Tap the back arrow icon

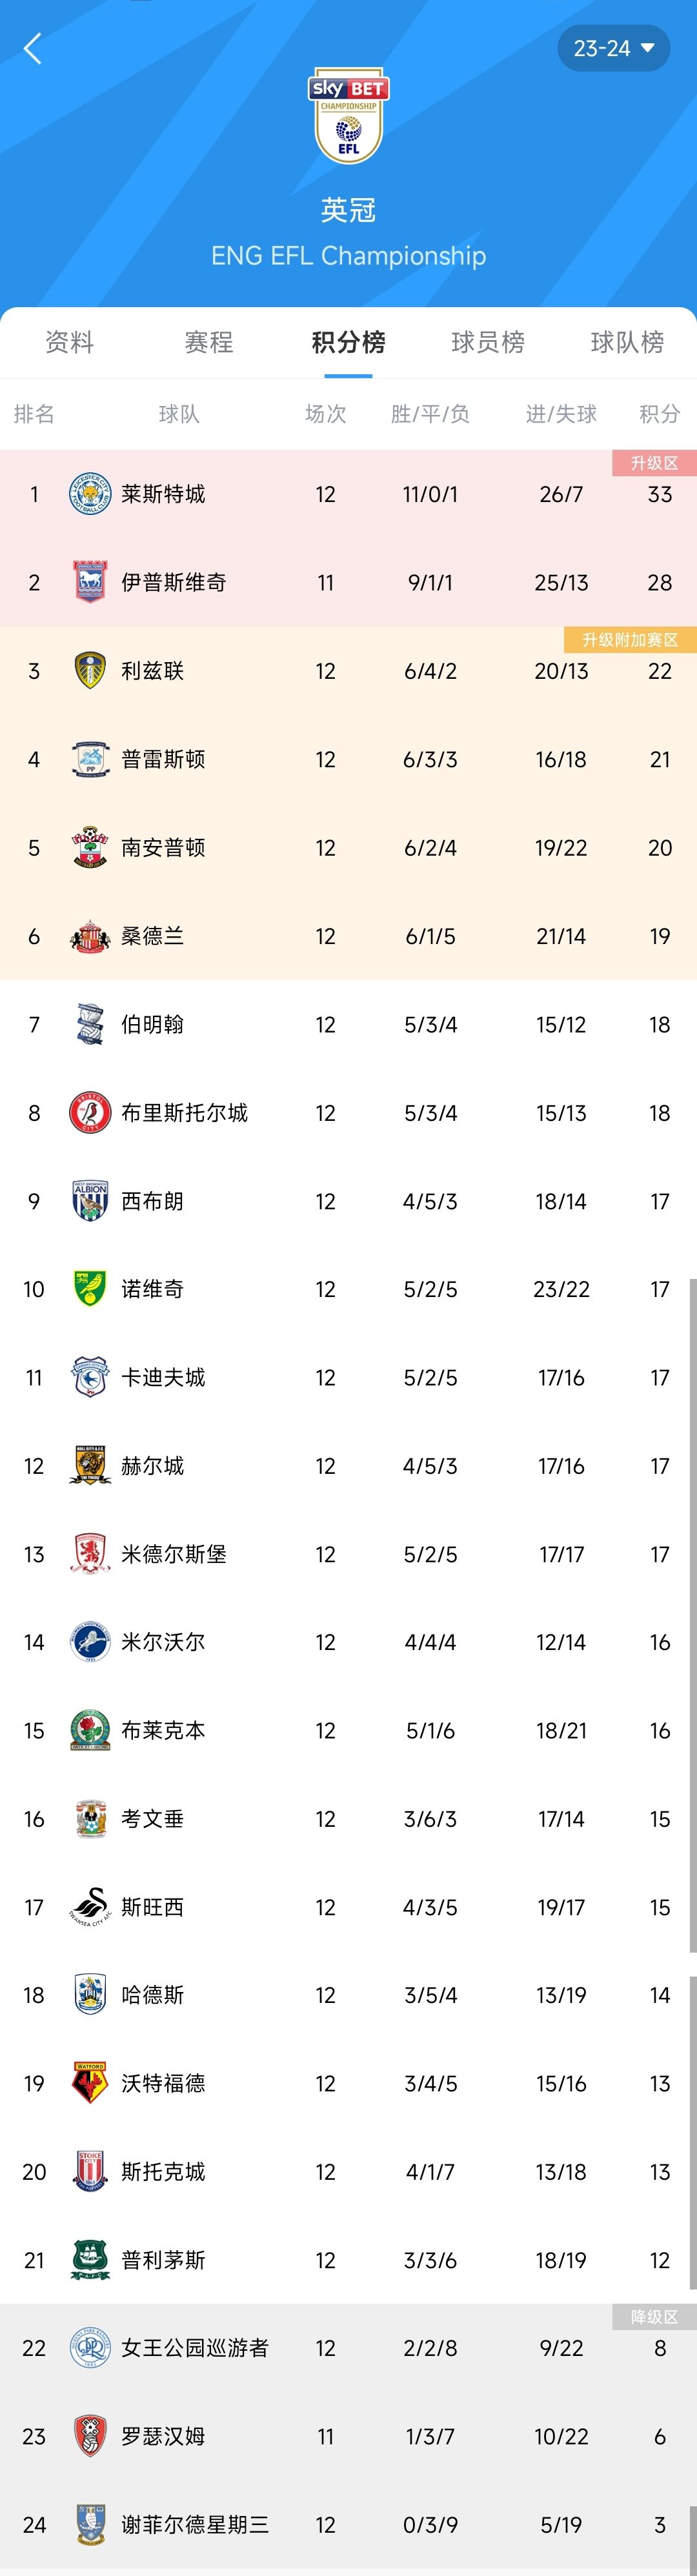(x=32, y=48)
